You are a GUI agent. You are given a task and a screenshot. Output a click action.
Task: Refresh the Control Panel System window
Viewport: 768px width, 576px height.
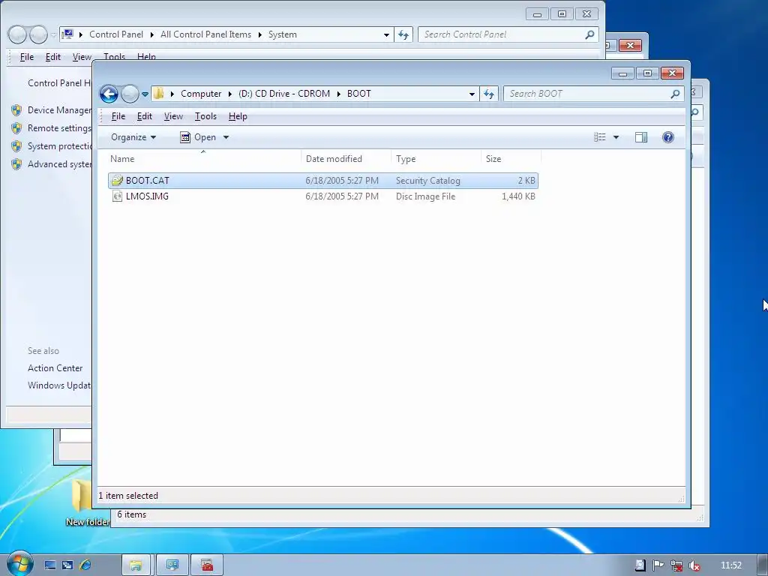(x=403, y=34)
